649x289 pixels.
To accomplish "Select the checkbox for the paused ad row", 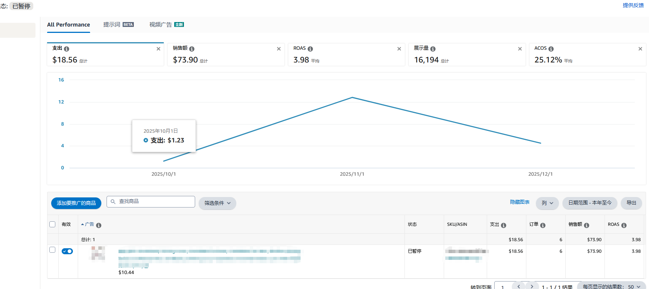I will (x=52, y=250).
